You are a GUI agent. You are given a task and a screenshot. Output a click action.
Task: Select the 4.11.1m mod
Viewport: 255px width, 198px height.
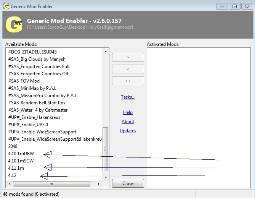(x=16, y=168)
